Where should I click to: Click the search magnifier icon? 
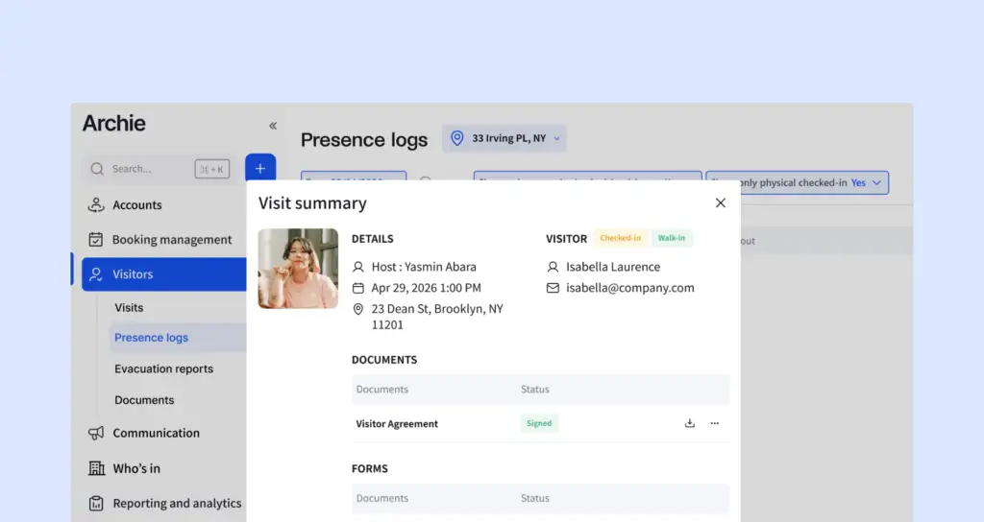coord(97,169)
